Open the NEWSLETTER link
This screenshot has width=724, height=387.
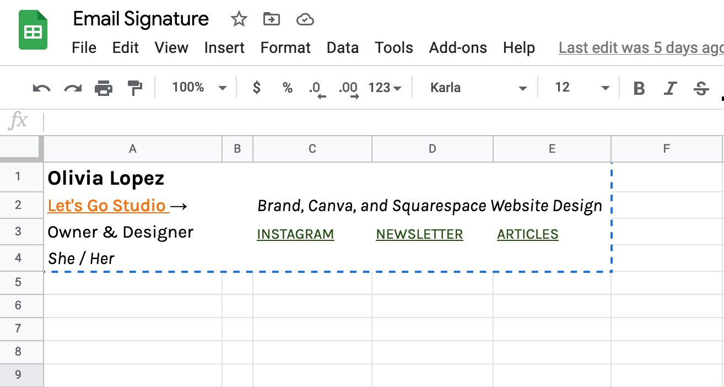[x=419, y=234]
